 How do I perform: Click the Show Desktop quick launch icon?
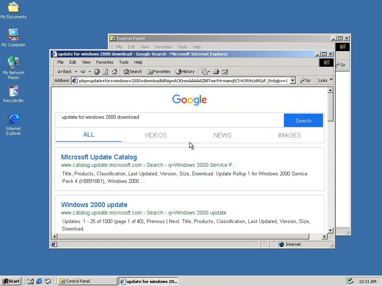(x=31, y=281)
